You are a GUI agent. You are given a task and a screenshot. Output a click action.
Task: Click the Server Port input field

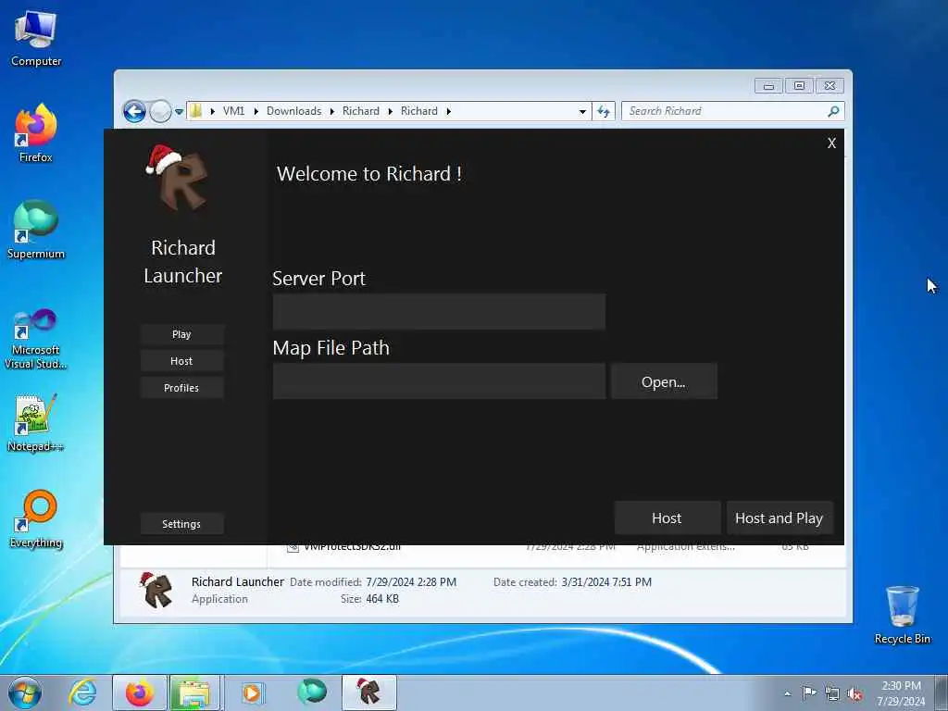coord(439,312)
